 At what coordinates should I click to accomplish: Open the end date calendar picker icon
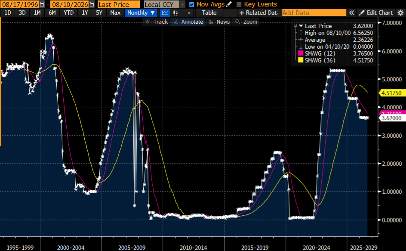[92, 4]
